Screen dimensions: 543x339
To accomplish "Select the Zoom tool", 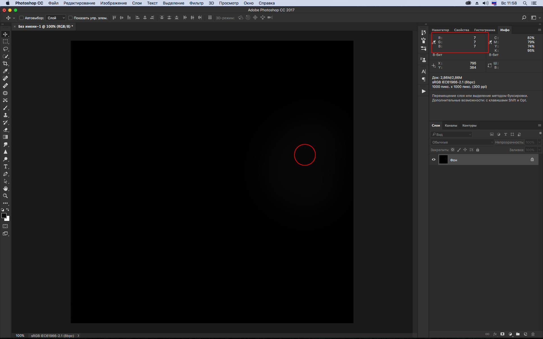I will 5,196.
